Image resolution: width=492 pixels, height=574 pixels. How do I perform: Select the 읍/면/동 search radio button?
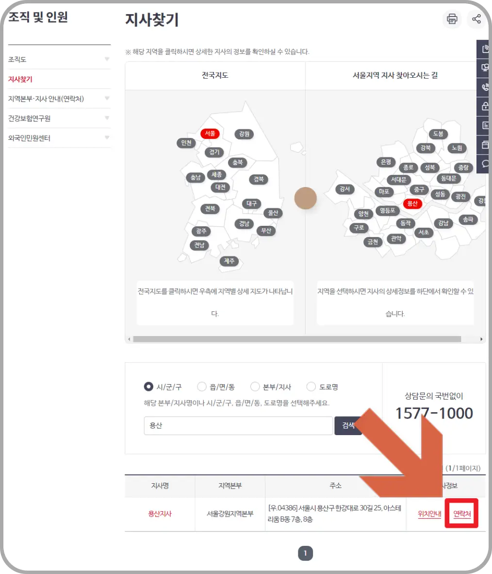pos(202,387)
